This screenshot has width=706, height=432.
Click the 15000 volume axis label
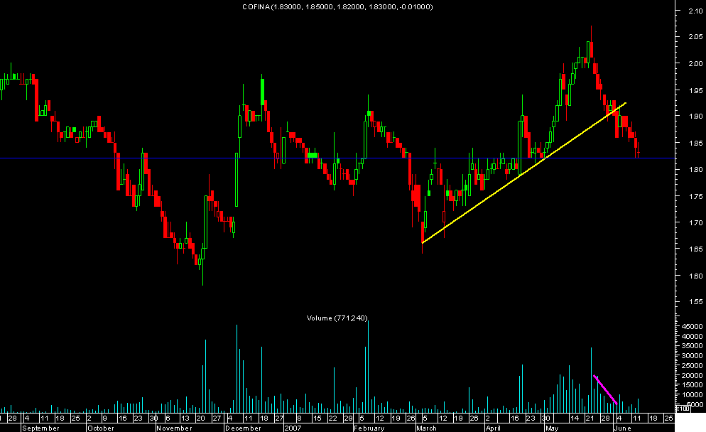point(692,384)
